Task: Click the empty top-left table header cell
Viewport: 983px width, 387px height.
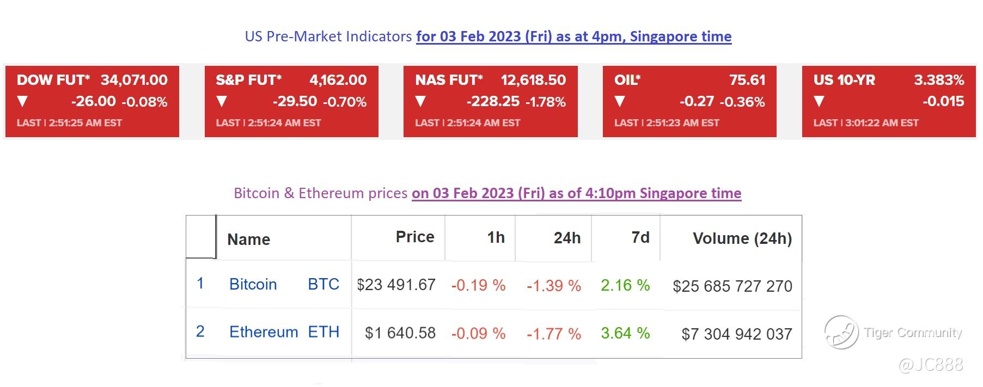Action: (x=201, y=236)
